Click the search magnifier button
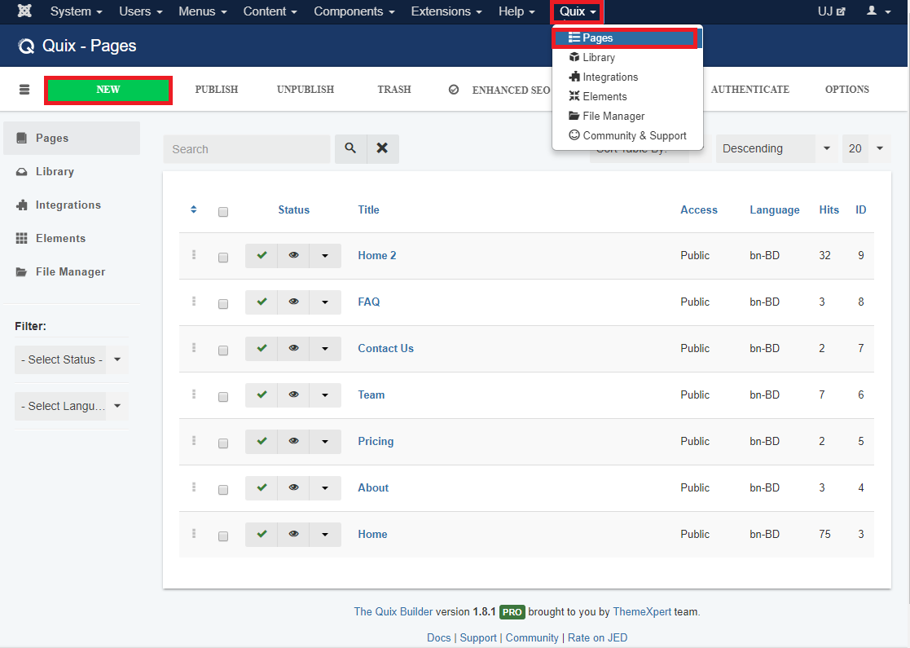This screenshot has height=648, width=910. (350, 148)
